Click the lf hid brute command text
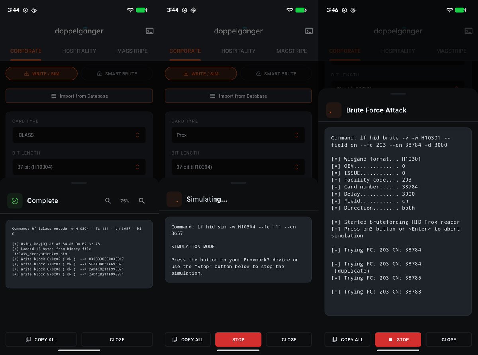 point(391,141)
